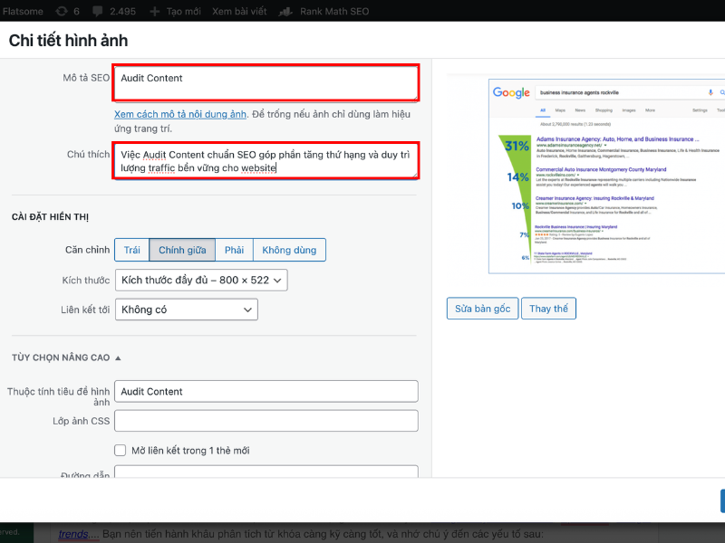Image resolution: width=725 pixels, height=543 pixels.
Task: Collapse Tùy chọn nâng cao section
Action: tap(66, 357)
